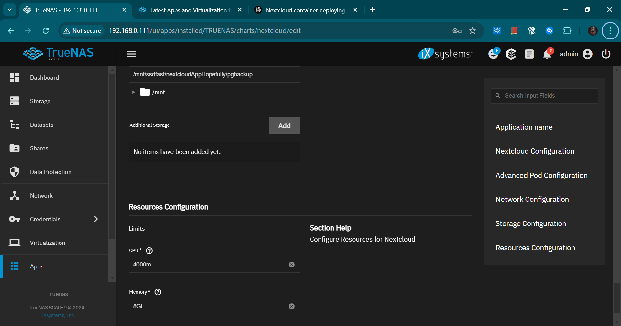Jump to Application name section
The image size is (621, 326).
(524, 127)
